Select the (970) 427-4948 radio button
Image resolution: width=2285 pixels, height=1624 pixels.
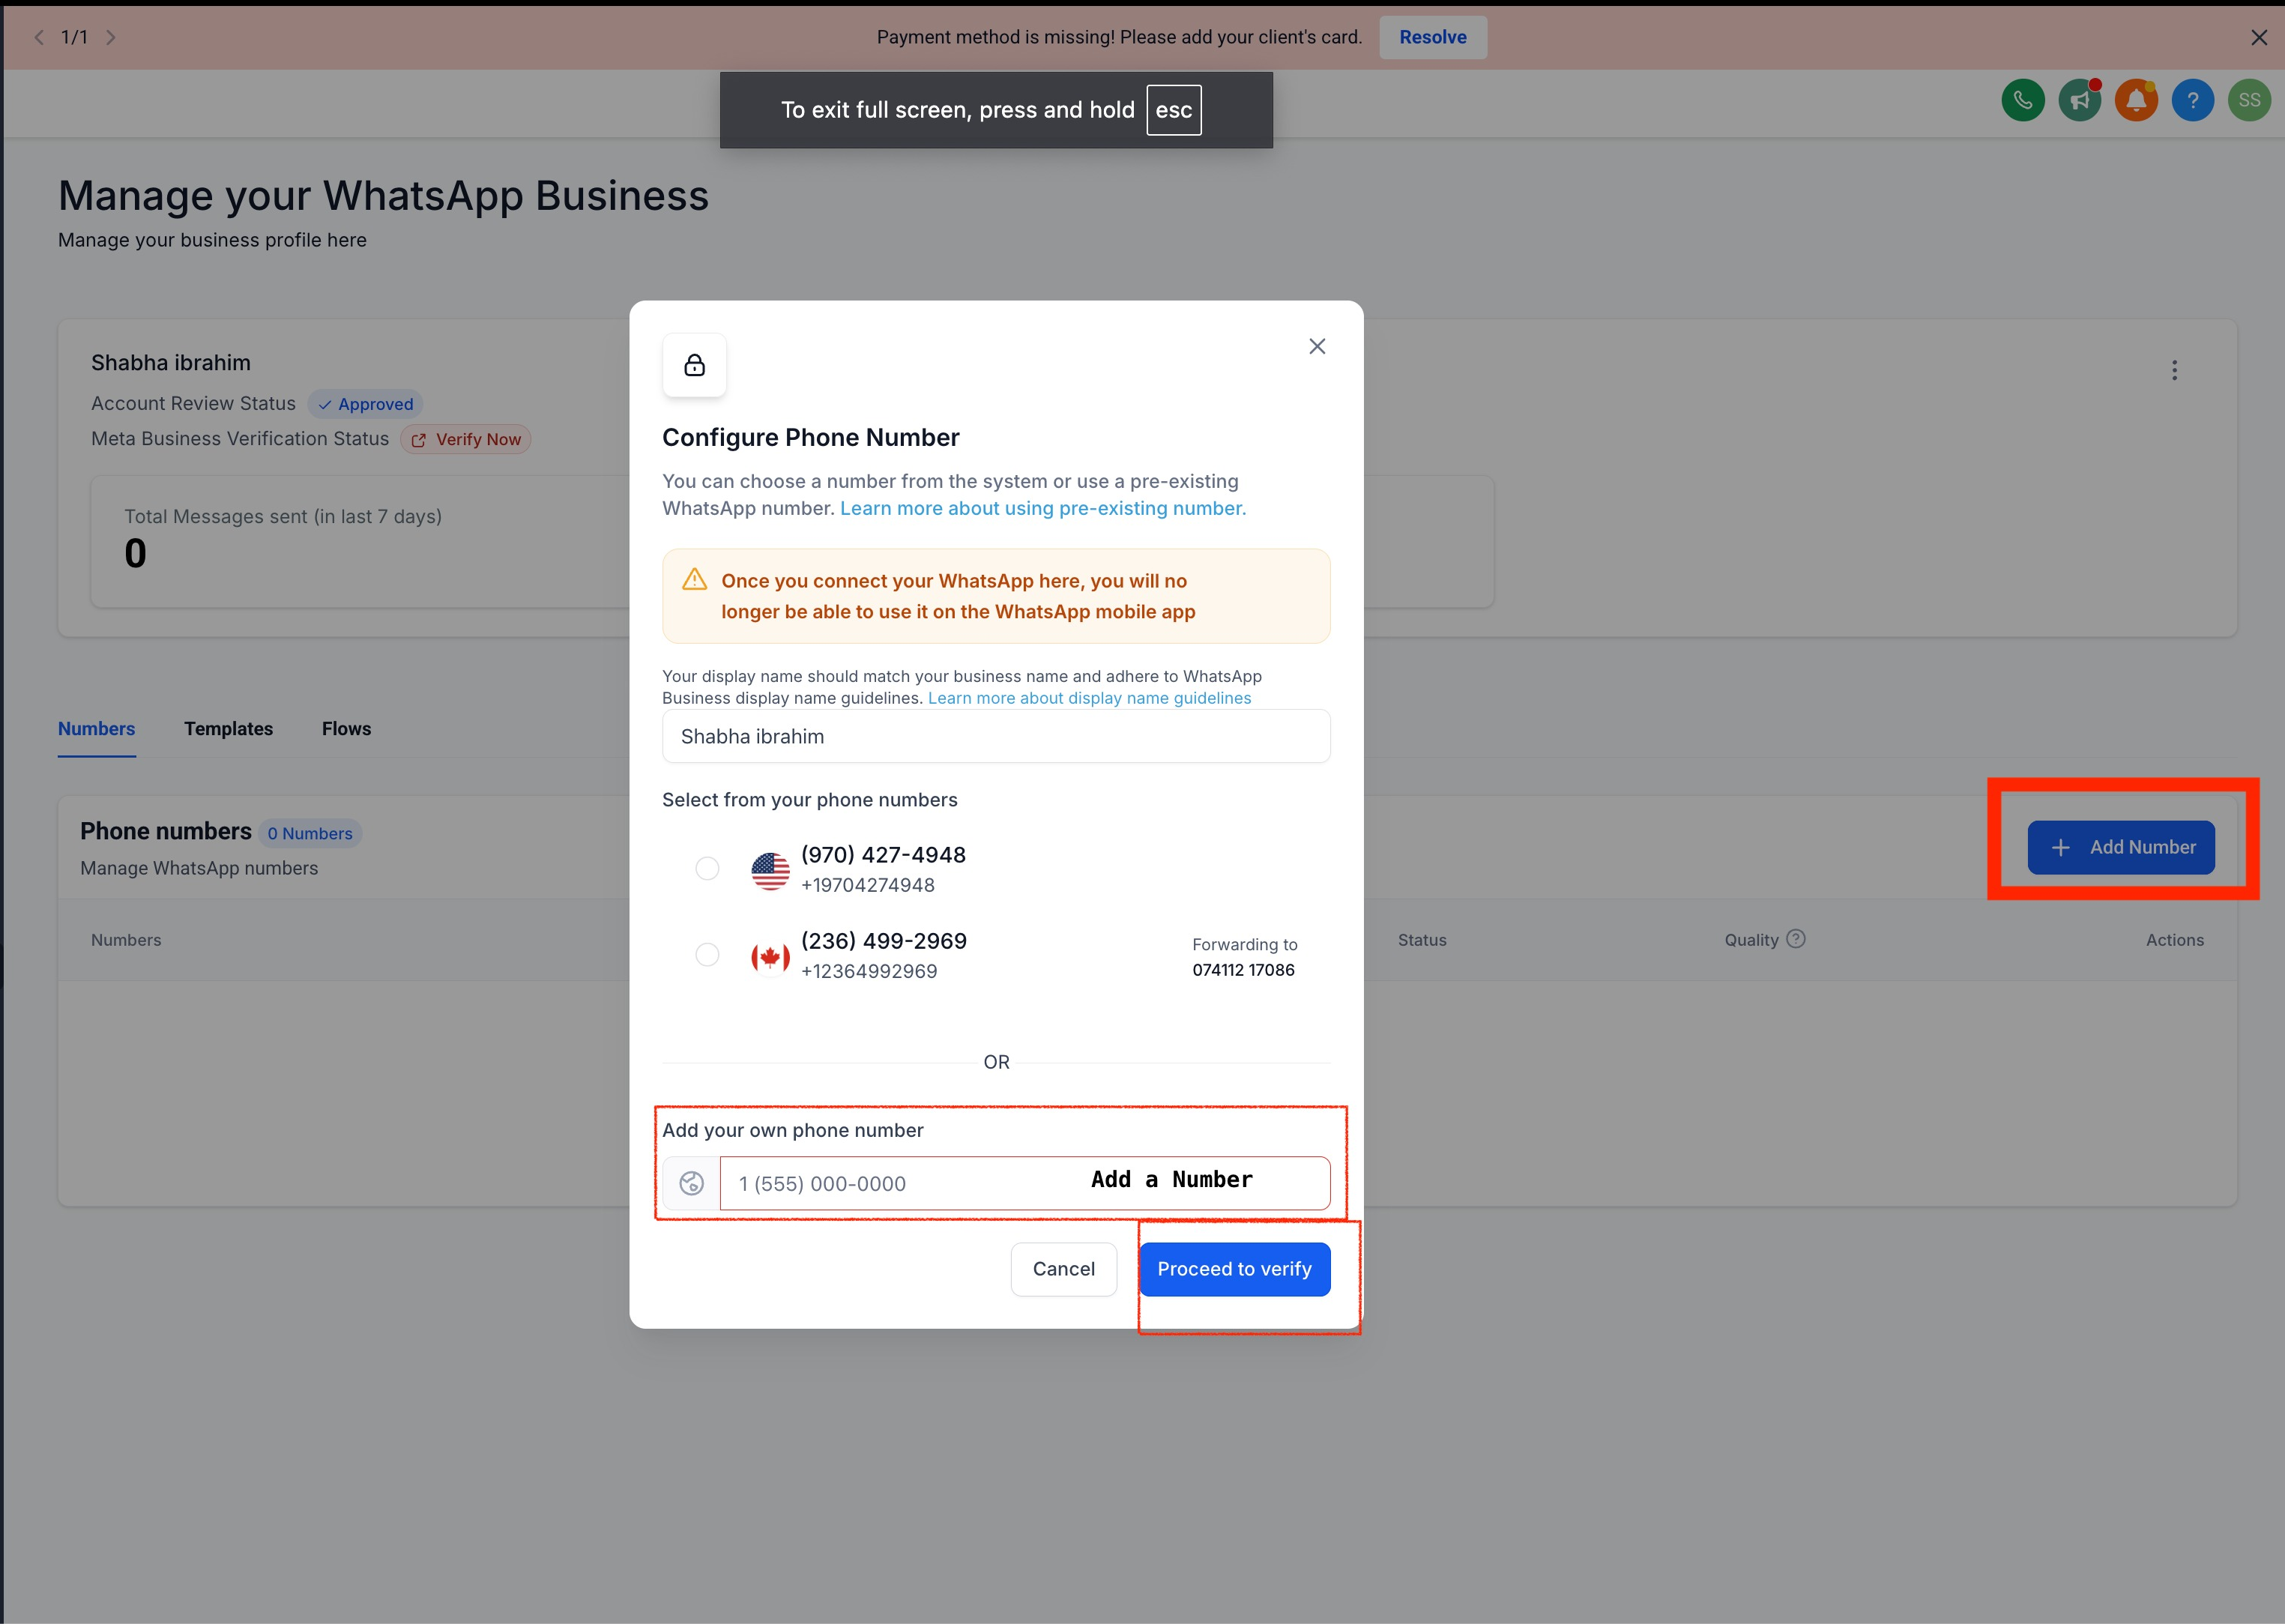coord(707,868)
